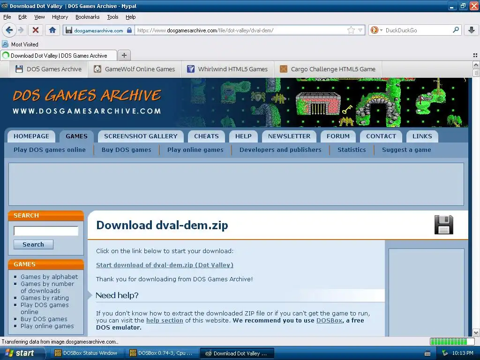The height and width of the screenshot is (360, 480).
Task: Open the CHEATS navigation tab
Action: 206,136
